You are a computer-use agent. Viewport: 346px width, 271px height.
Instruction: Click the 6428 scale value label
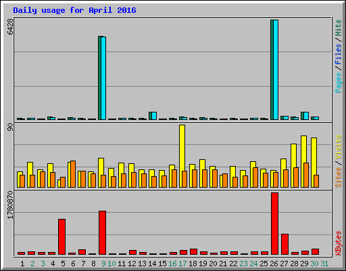[10, 26]
